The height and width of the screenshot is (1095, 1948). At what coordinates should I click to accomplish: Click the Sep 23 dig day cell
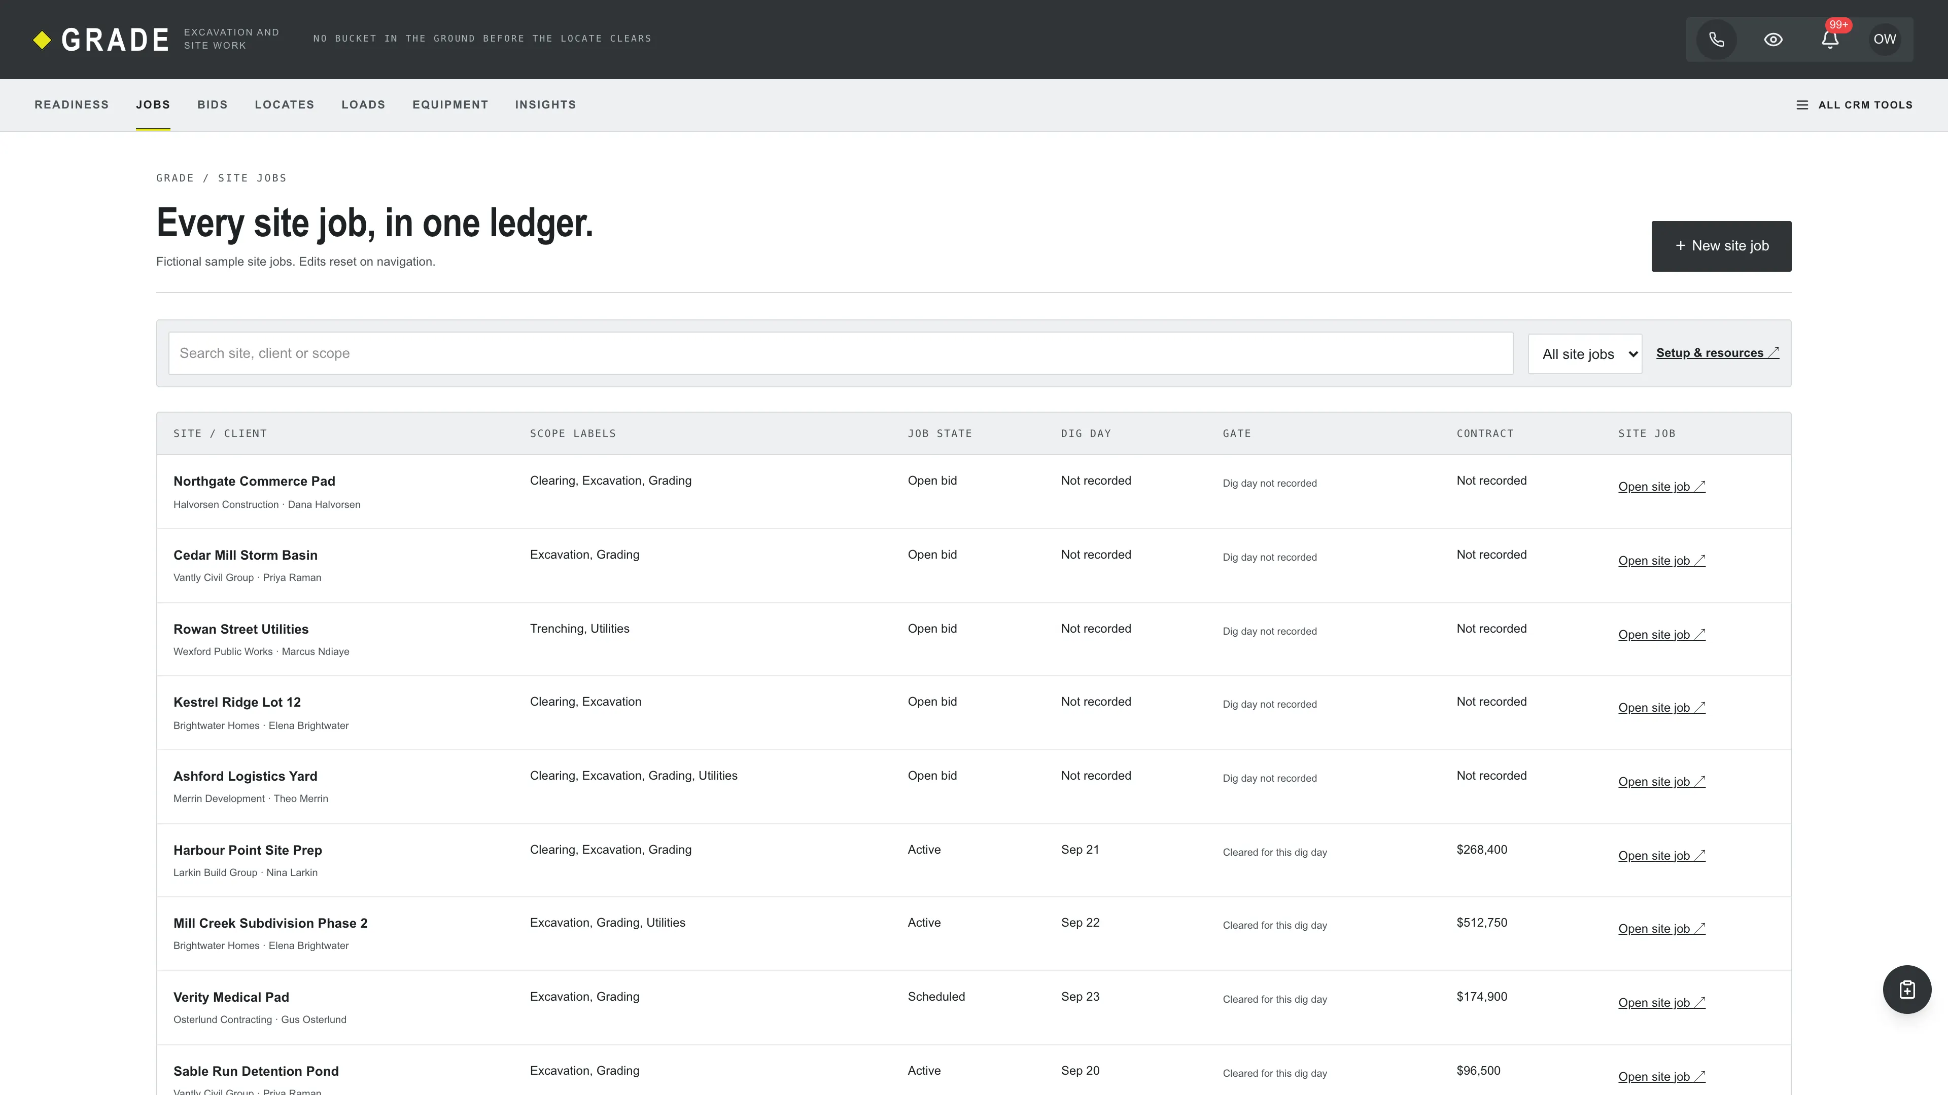[1080, 997]
